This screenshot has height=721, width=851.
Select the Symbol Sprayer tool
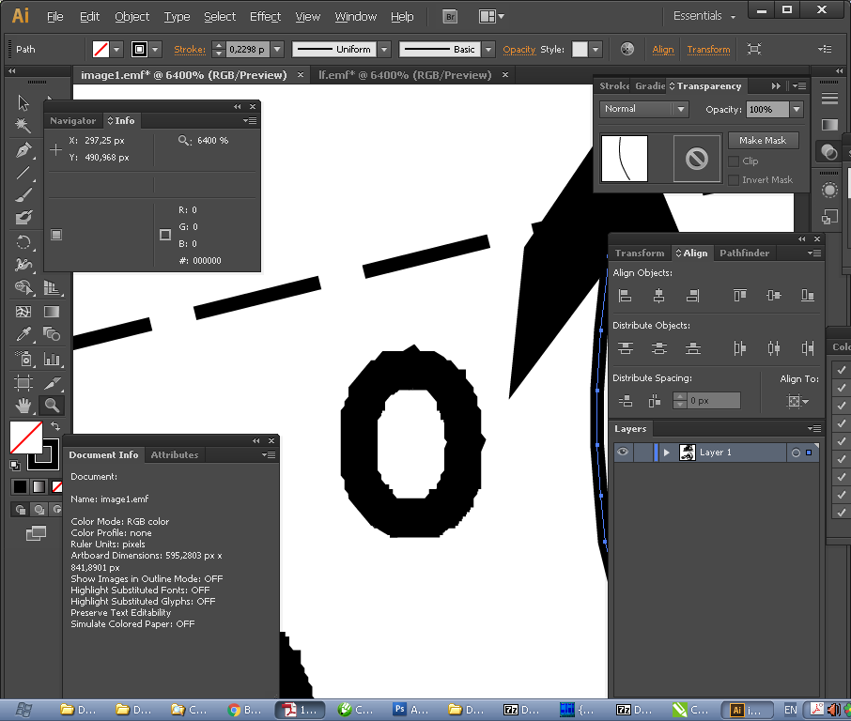coord(23,360)
